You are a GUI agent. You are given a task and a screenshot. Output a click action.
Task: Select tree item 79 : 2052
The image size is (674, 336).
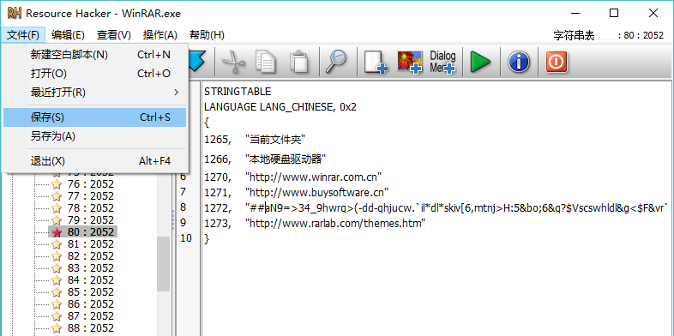point(90,220)
